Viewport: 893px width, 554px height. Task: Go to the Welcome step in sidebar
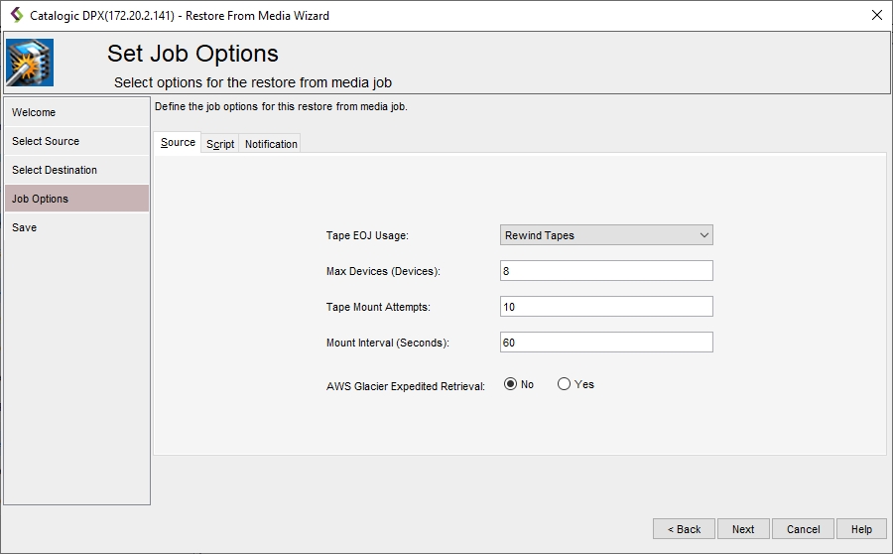tap(76, 112)
